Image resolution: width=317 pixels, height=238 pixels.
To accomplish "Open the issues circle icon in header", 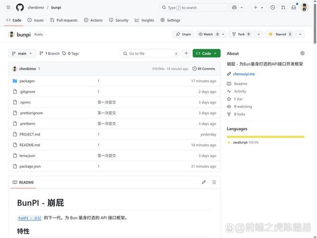I will (273, 8).
